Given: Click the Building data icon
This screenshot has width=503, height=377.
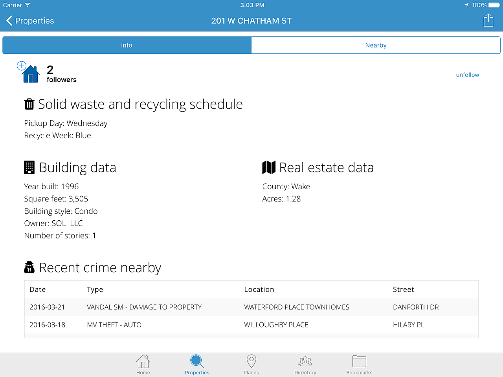Looking at the screenshot, I should click(29, 167).
